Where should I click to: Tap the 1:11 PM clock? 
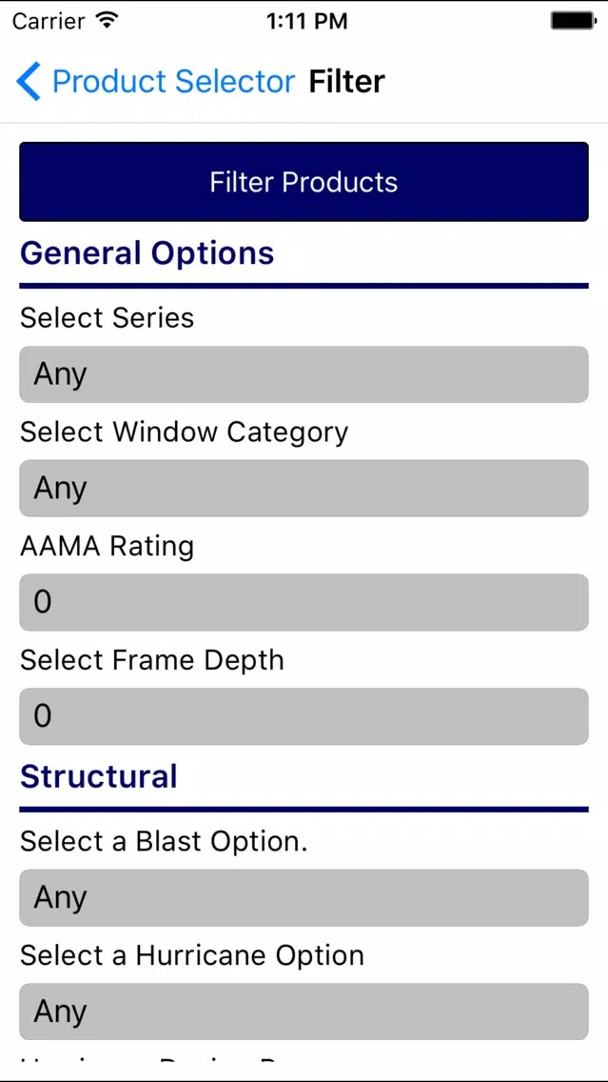pyautogui.click(x=306, y=21)
